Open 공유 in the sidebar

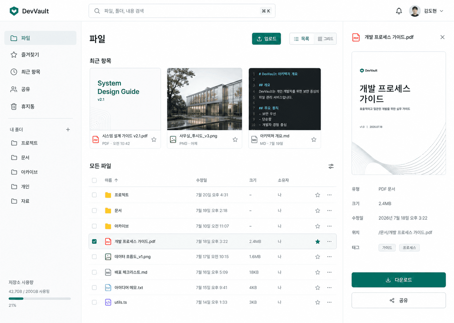click(x=40, y=89)
